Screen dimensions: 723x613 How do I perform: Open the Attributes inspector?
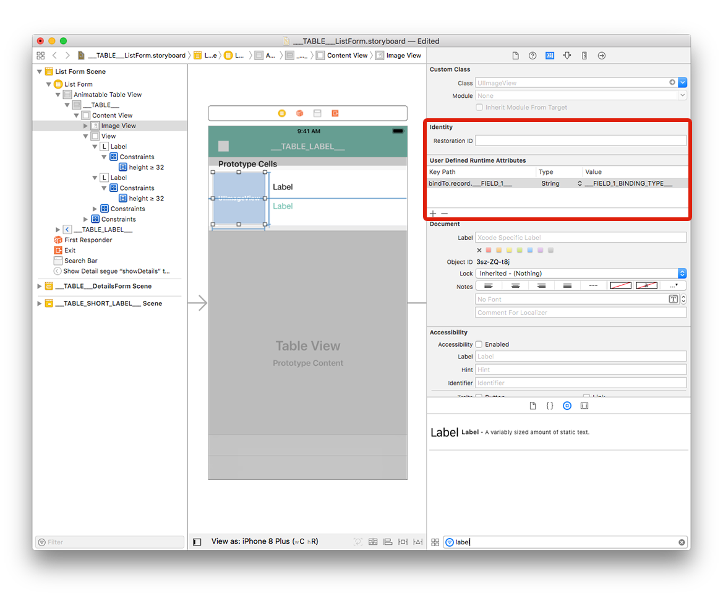click(x=567, y=55)
